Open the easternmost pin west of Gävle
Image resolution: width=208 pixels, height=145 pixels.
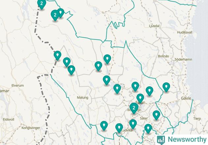tap(166, 87)
